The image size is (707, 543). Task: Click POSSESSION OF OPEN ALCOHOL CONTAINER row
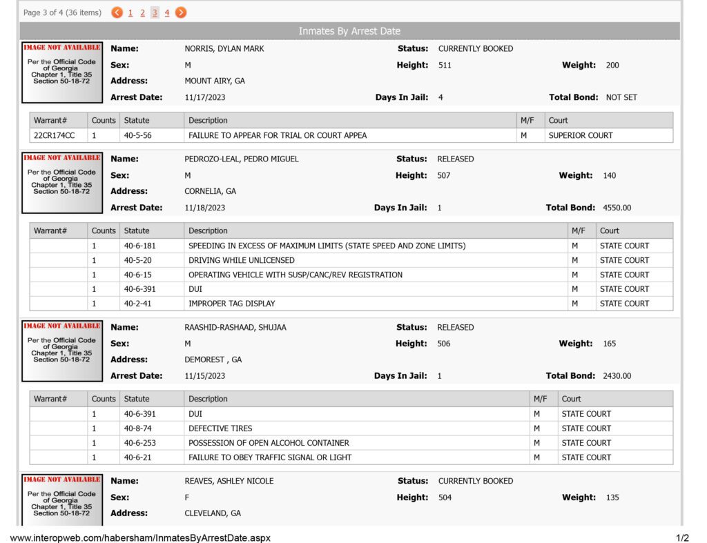pyautogui.click(x=351, y=443)
